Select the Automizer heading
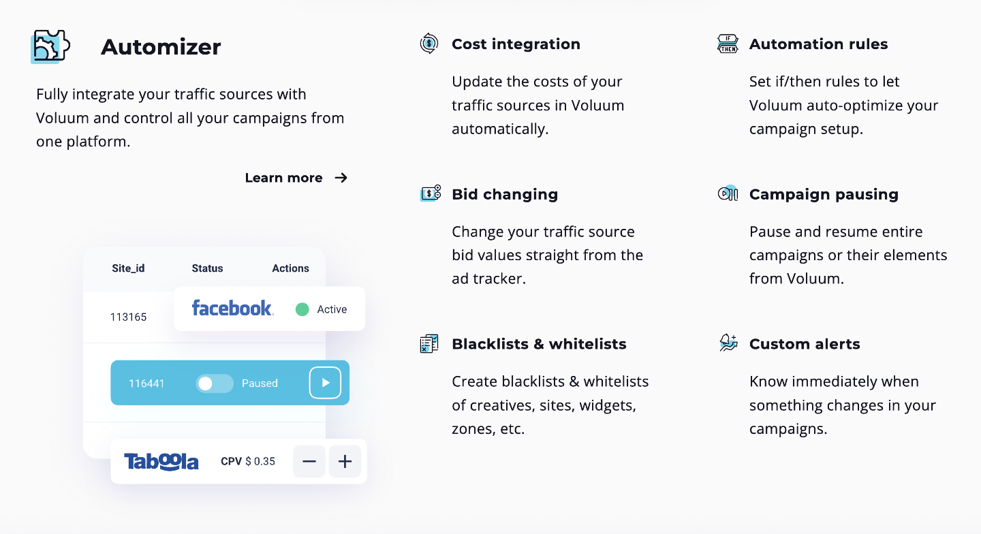981x534 pixels. (161, 47)
